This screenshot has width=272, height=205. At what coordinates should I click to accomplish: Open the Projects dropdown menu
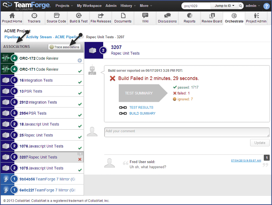tap(64, 6)
